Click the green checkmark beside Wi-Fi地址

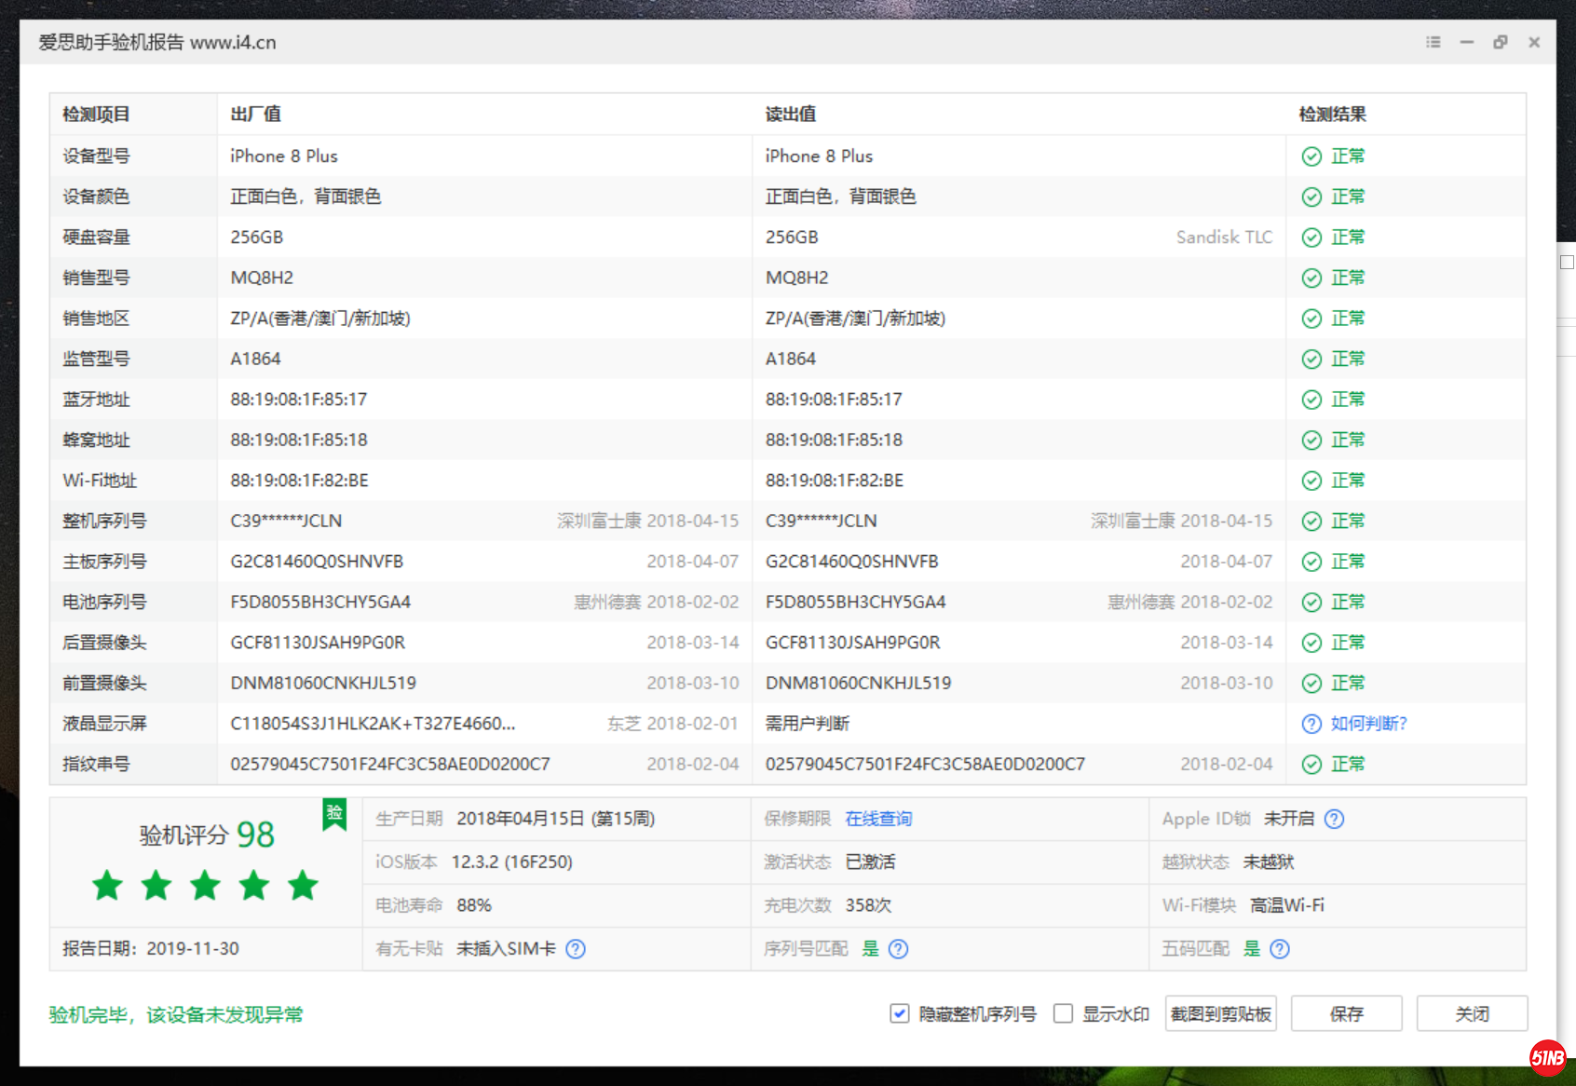point(1311,481)
